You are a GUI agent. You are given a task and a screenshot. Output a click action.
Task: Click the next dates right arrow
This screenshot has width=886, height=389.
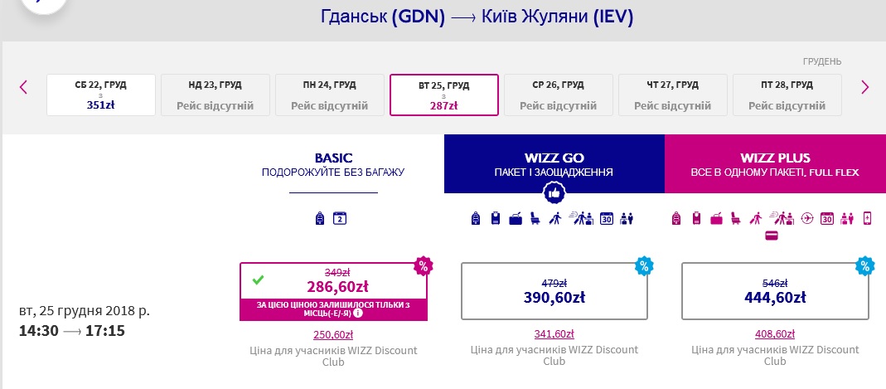(865, 87)
